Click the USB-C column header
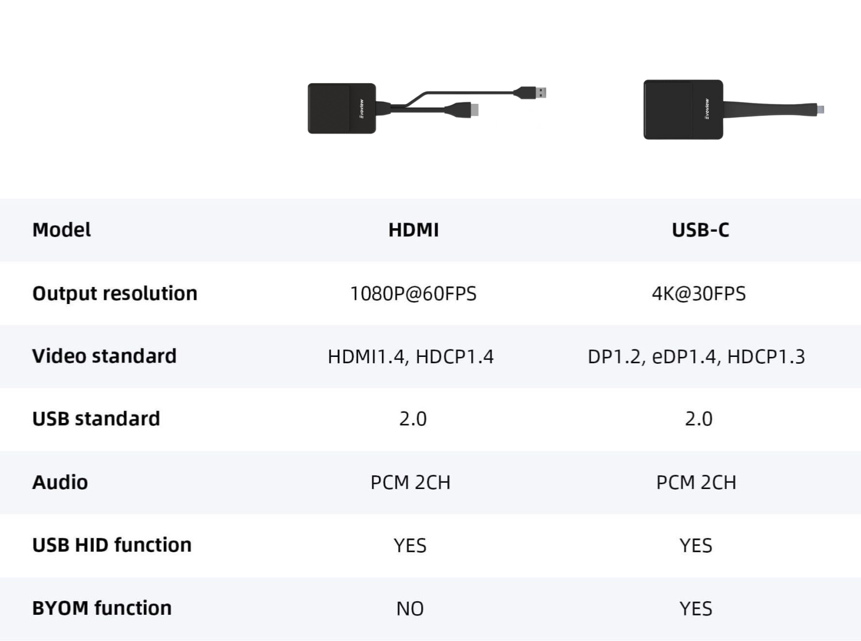The width and height of the screenshot is (861, 641). 700,230
